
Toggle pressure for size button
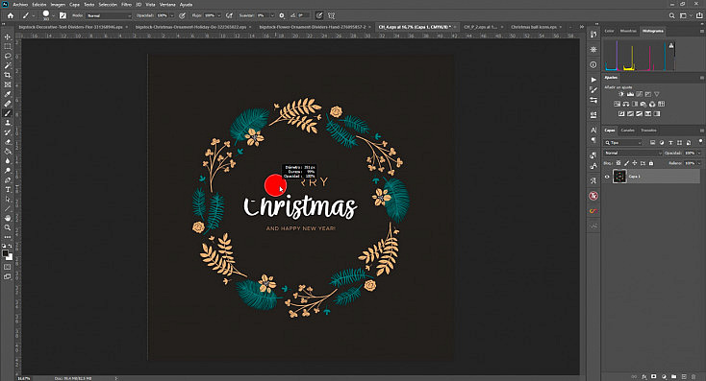click(x=319, y=15)
